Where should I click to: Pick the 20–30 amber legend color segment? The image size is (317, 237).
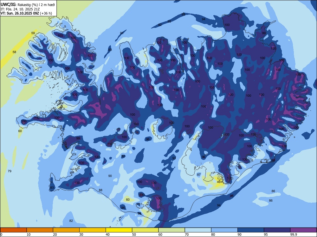66,230
